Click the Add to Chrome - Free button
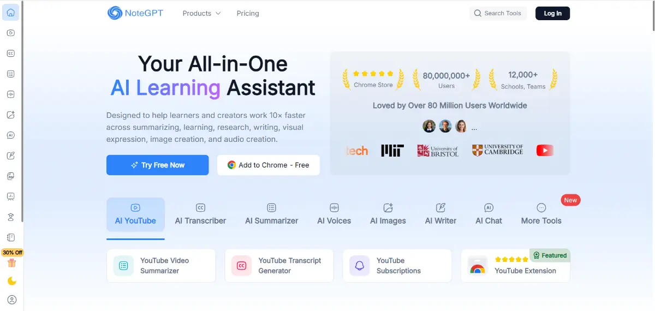This screenshot has width=655, height=311. 268,165
